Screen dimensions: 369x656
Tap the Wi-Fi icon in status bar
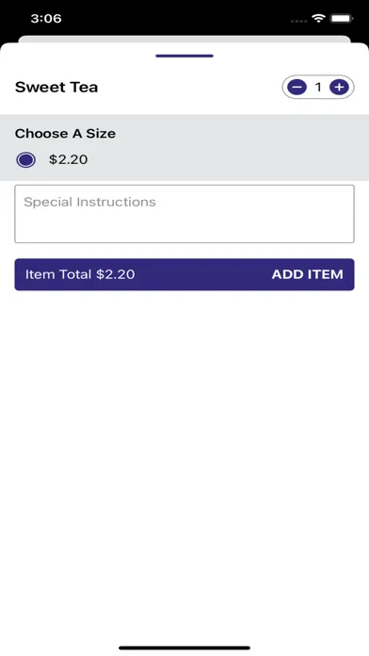[318, 19]
